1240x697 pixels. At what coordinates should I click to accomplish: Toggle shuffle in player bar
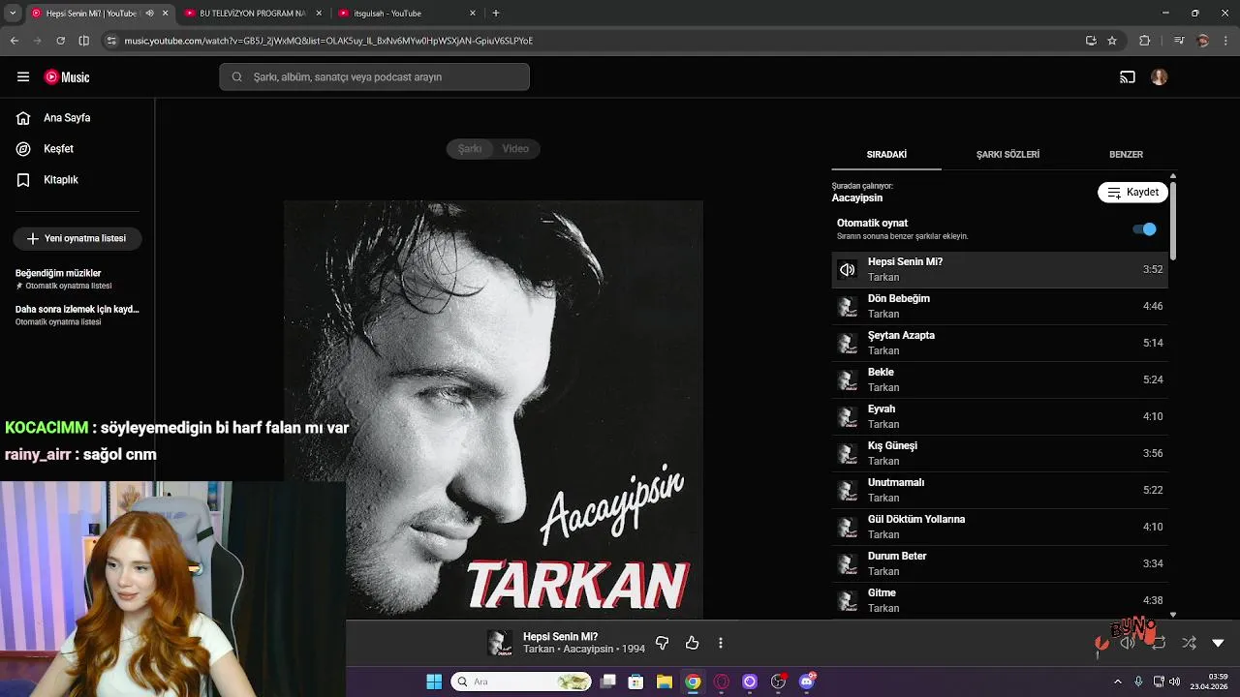[1189, 643]
